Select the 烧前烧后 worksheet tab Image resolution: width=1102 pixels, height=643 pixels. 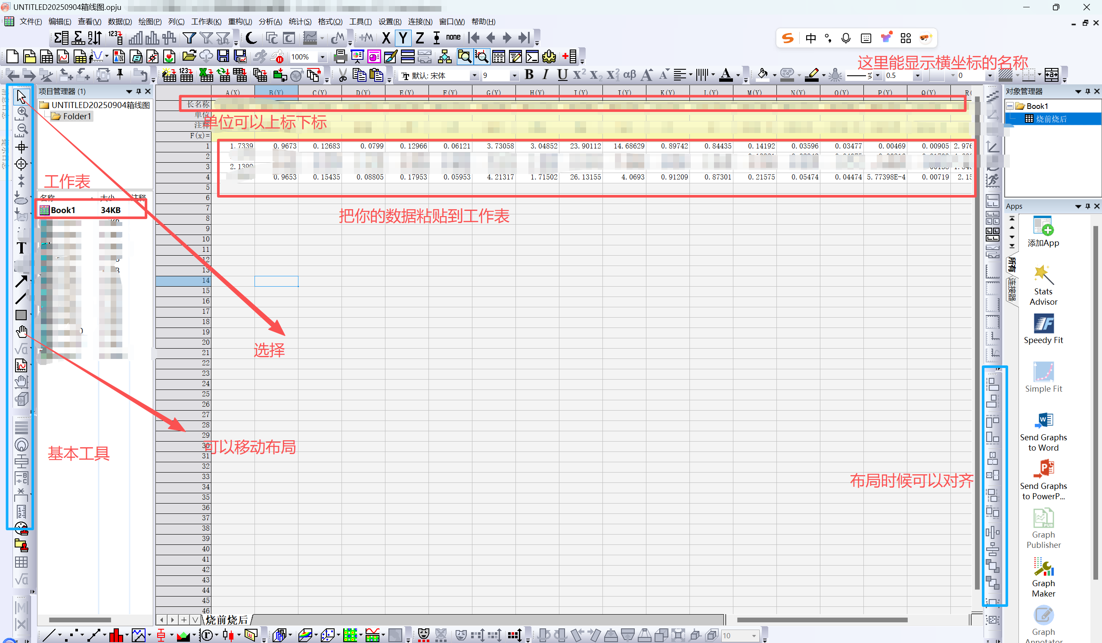coord(227,620)
